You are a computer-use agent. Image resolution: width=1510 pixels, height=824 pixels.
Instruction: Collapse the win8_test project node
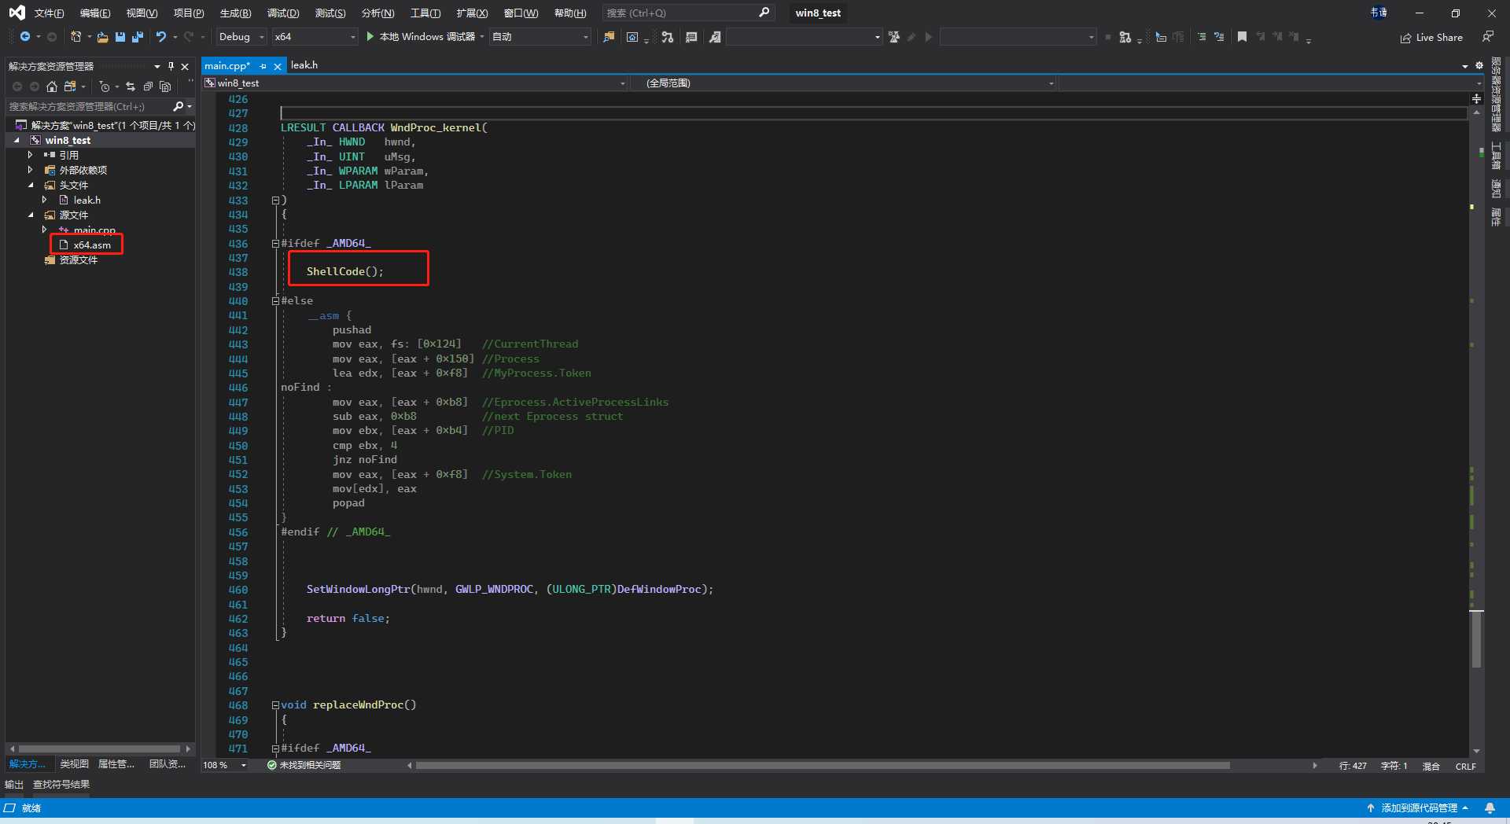[17, 140]
